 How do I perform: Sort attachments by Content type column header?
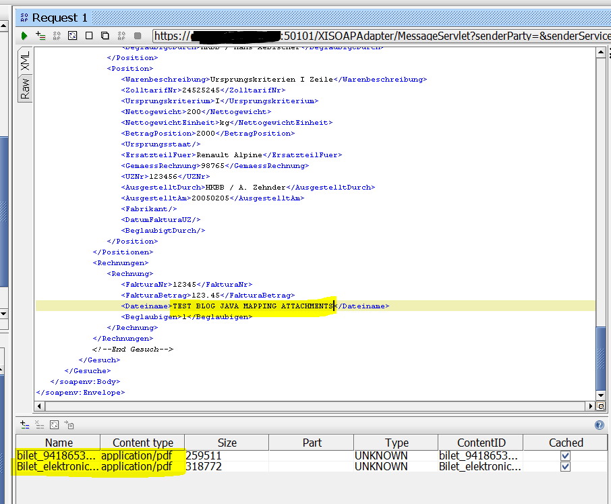click(142, 443)
